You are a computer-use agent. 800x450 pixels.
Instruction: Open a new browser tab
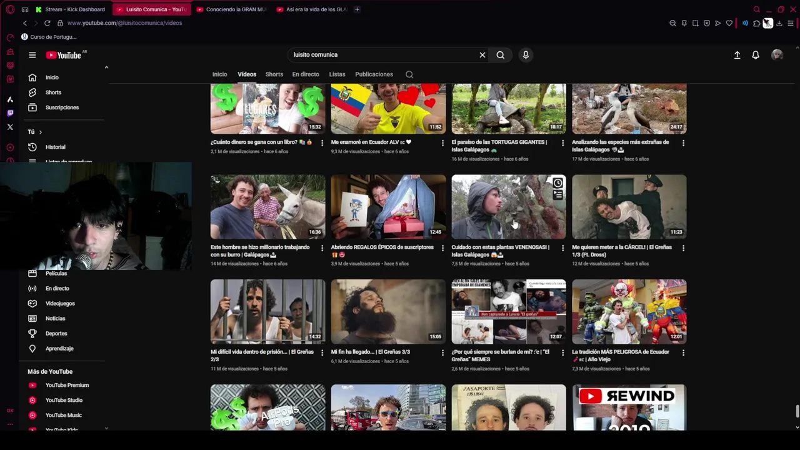coord(357,9)
